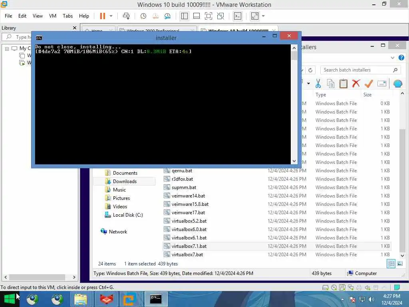The width and height of the screenshot is (409, 307).
Task: Open Explorer help question mark icon
Action: pyautogui.click(x=401, y=58)
